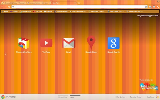Click the Luca Silverentand theme creator logo
Image resolution: width=160 pixels, height=100 pixels.
pos(149,87)
